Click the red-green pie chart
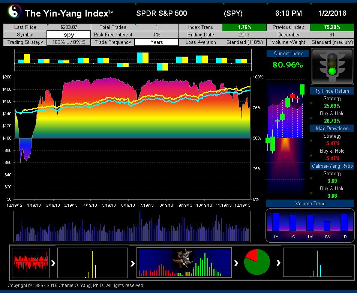360x293 pixels. tap(256, 262)
